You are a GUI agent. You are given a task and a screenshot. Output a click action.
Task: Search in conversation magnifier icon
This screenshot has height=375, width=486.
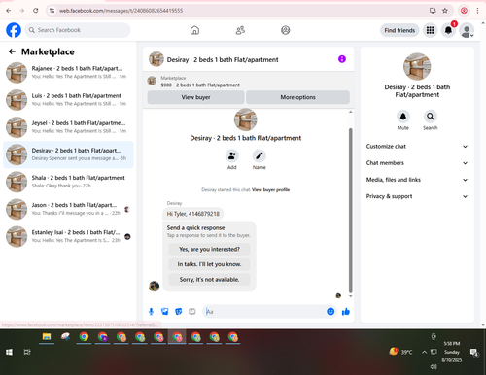coord(431,117)
